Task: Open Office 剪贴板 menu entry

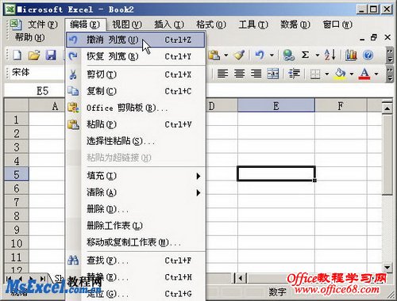Action: pos(135,108)
